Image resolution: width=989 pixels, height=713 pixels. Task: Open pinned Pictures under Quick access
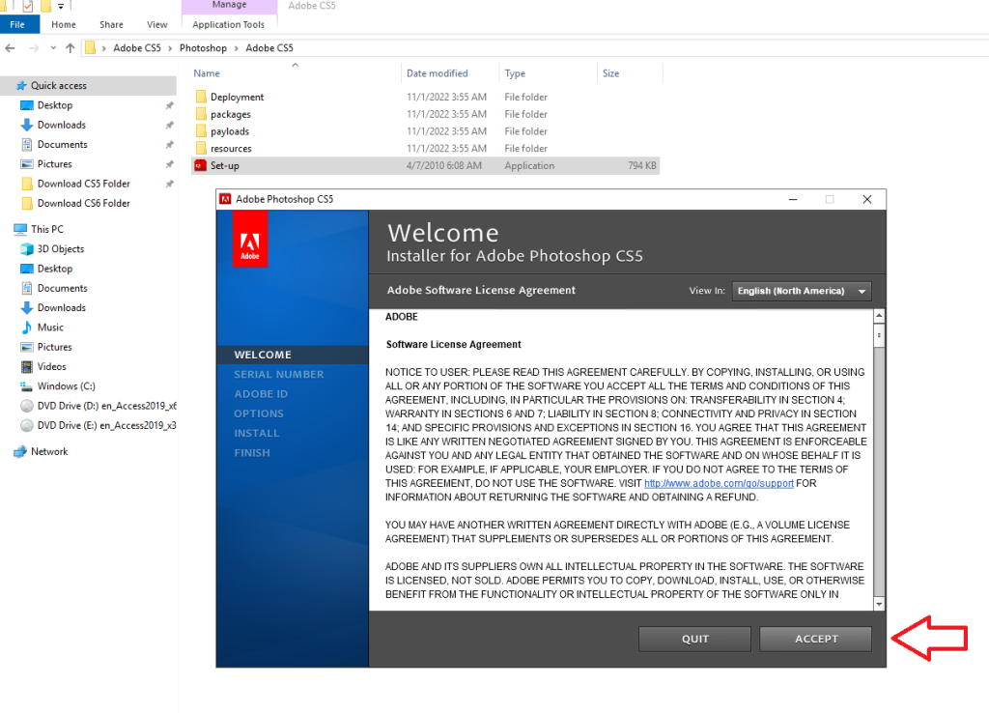55,164
